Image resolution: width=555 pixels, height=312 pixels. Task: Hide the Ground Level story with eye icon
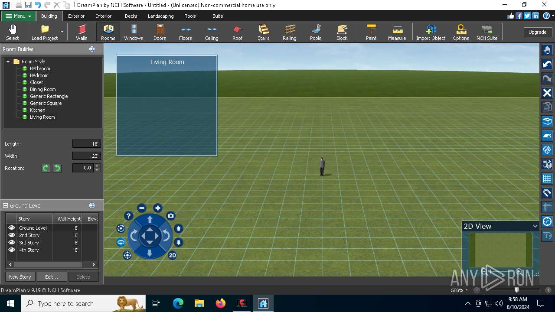tap(12, 227)
